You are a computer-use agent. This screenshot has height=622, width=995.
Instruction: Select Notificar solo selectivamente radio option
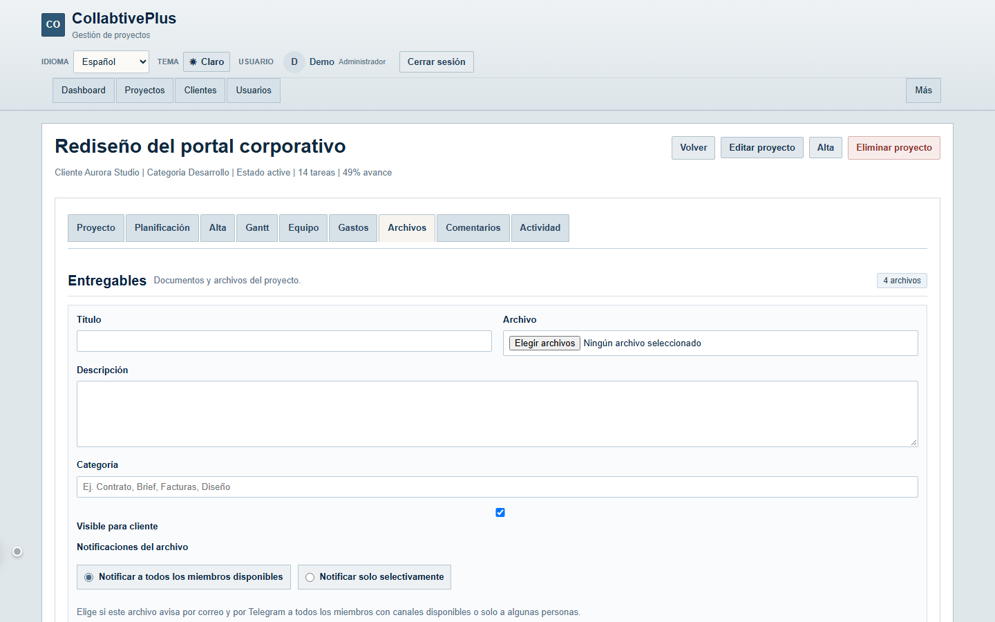375,577
